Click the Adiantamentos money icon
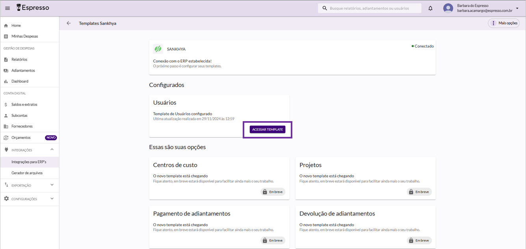This screenshot has width=526, height=249. (6, 71)
